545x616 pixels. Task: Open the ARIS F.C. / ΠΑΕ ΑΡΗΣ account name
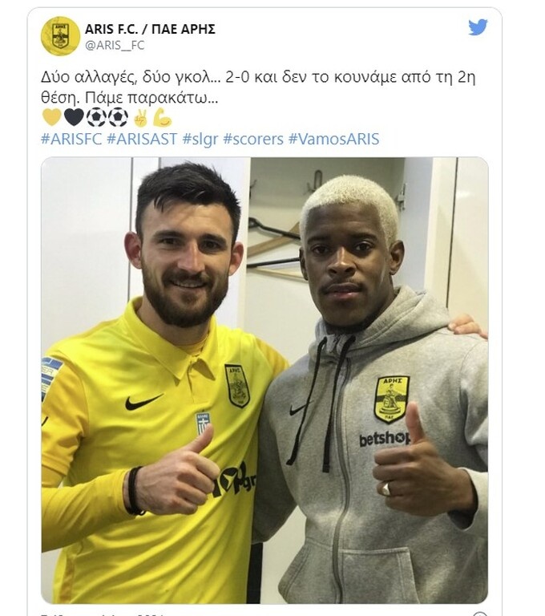pos(150,29)
